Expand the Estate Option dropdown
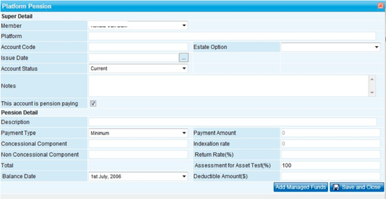 click(x=331, y=47)
